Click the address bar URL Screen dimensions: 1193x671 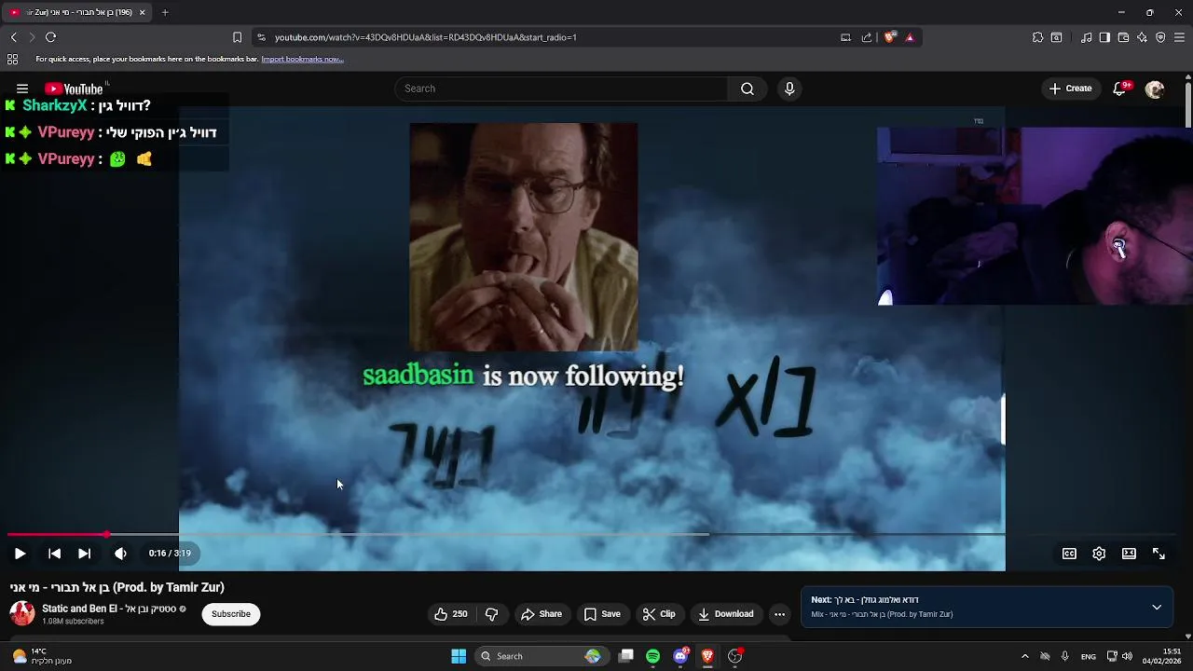pyautogui.click(x=425, y=37)
